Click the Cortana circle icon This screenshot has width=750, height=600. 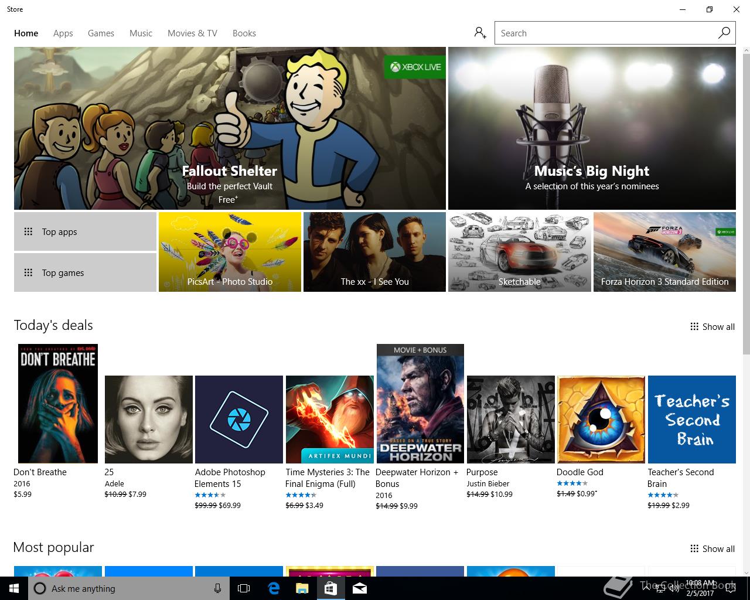[x=40, y=588]
